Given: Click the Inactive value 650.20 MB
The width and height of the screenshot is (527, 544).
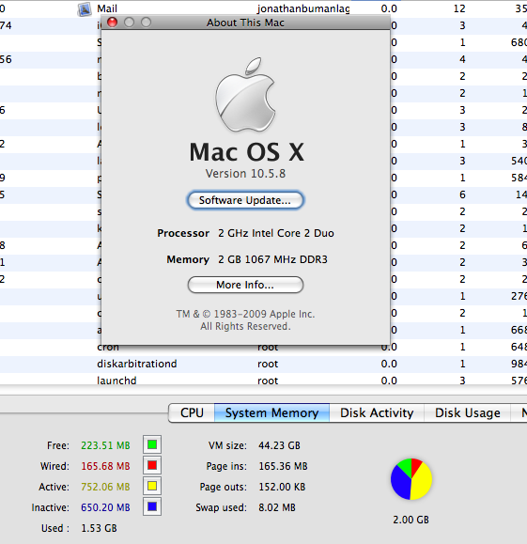Looking at the screenshot, I should pyautogui.click(x=105, y=507).
